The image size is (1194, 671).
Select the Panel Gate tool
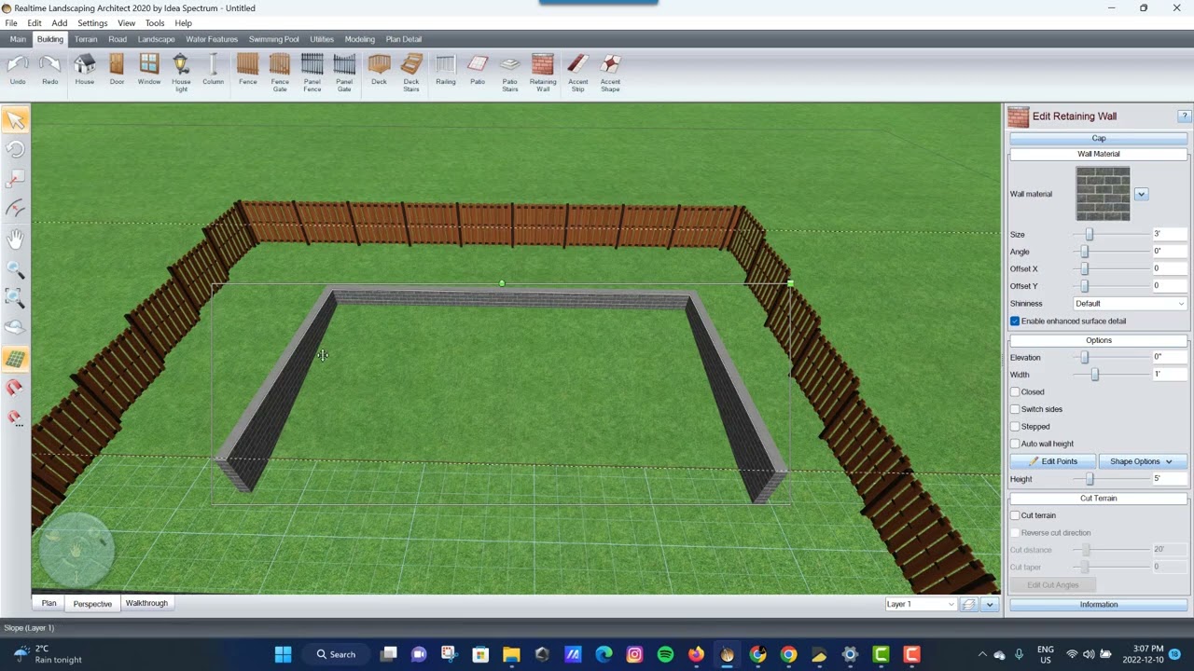click(x=344, y=73)
